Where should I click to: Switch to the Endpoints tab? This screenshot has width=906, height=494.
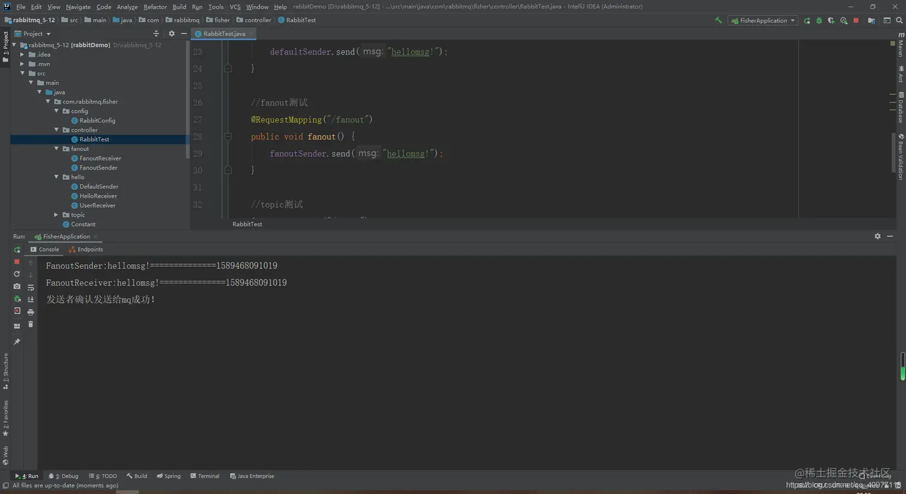(x=86, y=250)
